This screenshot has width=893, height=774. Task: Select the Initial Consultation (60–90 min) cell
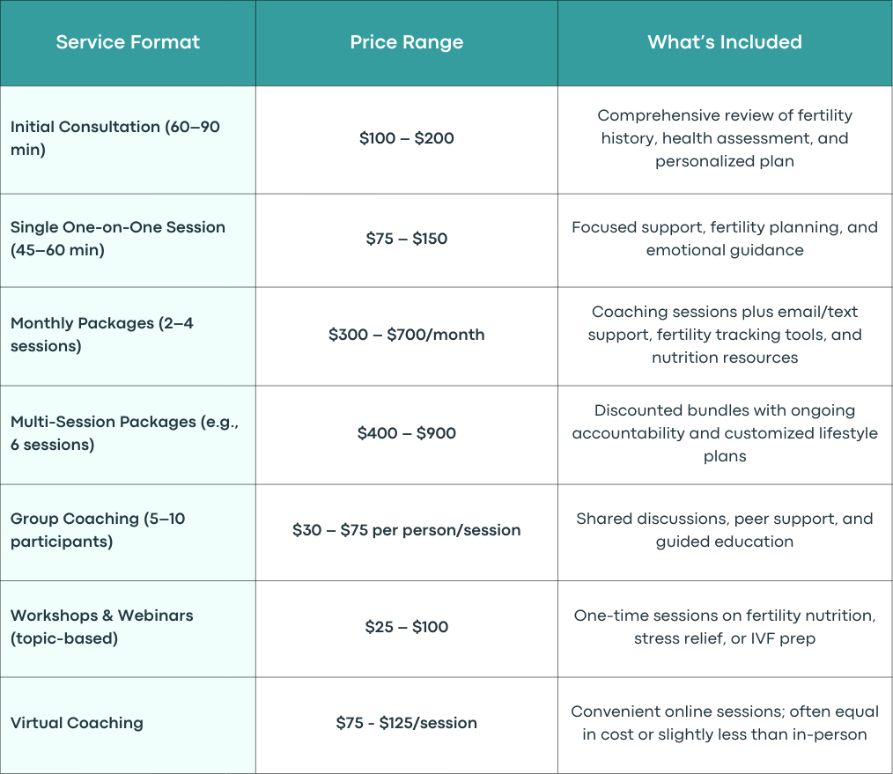pos(128,139)
